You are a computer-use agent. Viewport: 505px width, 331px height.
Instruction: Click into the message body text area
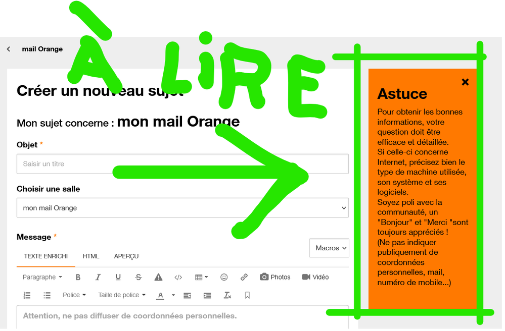pos(182,318)
